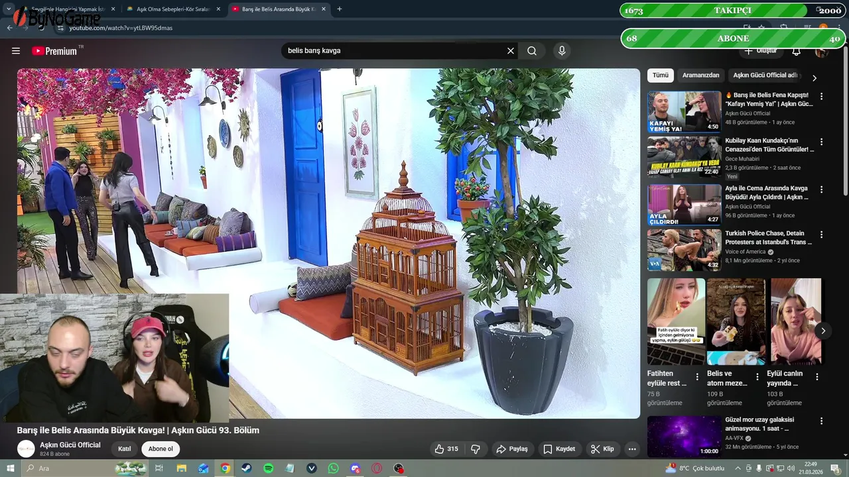Subscribe with Abone ol button
The width and height of the screenshot is (849, 477).
(x=161, y=449)
